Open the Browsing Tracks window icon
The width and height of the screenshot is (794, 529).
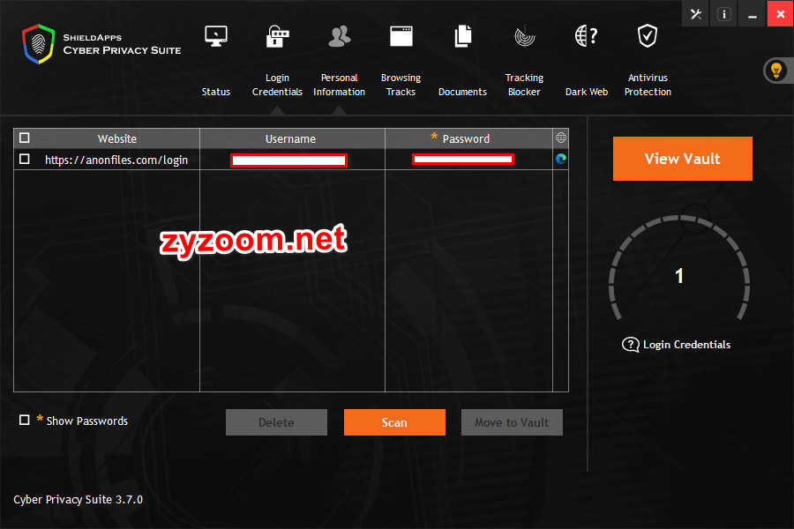click(401, 36)
